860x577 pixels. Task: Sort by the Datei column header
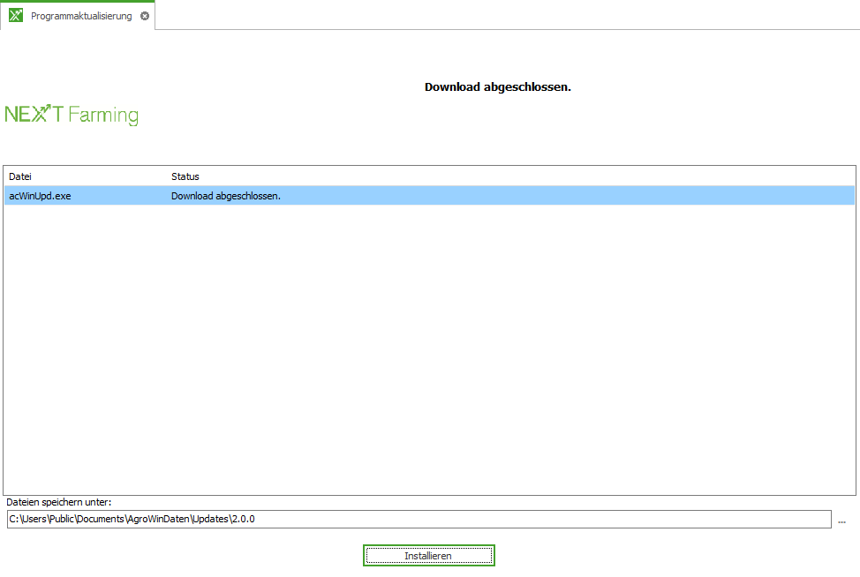point(20,176)
